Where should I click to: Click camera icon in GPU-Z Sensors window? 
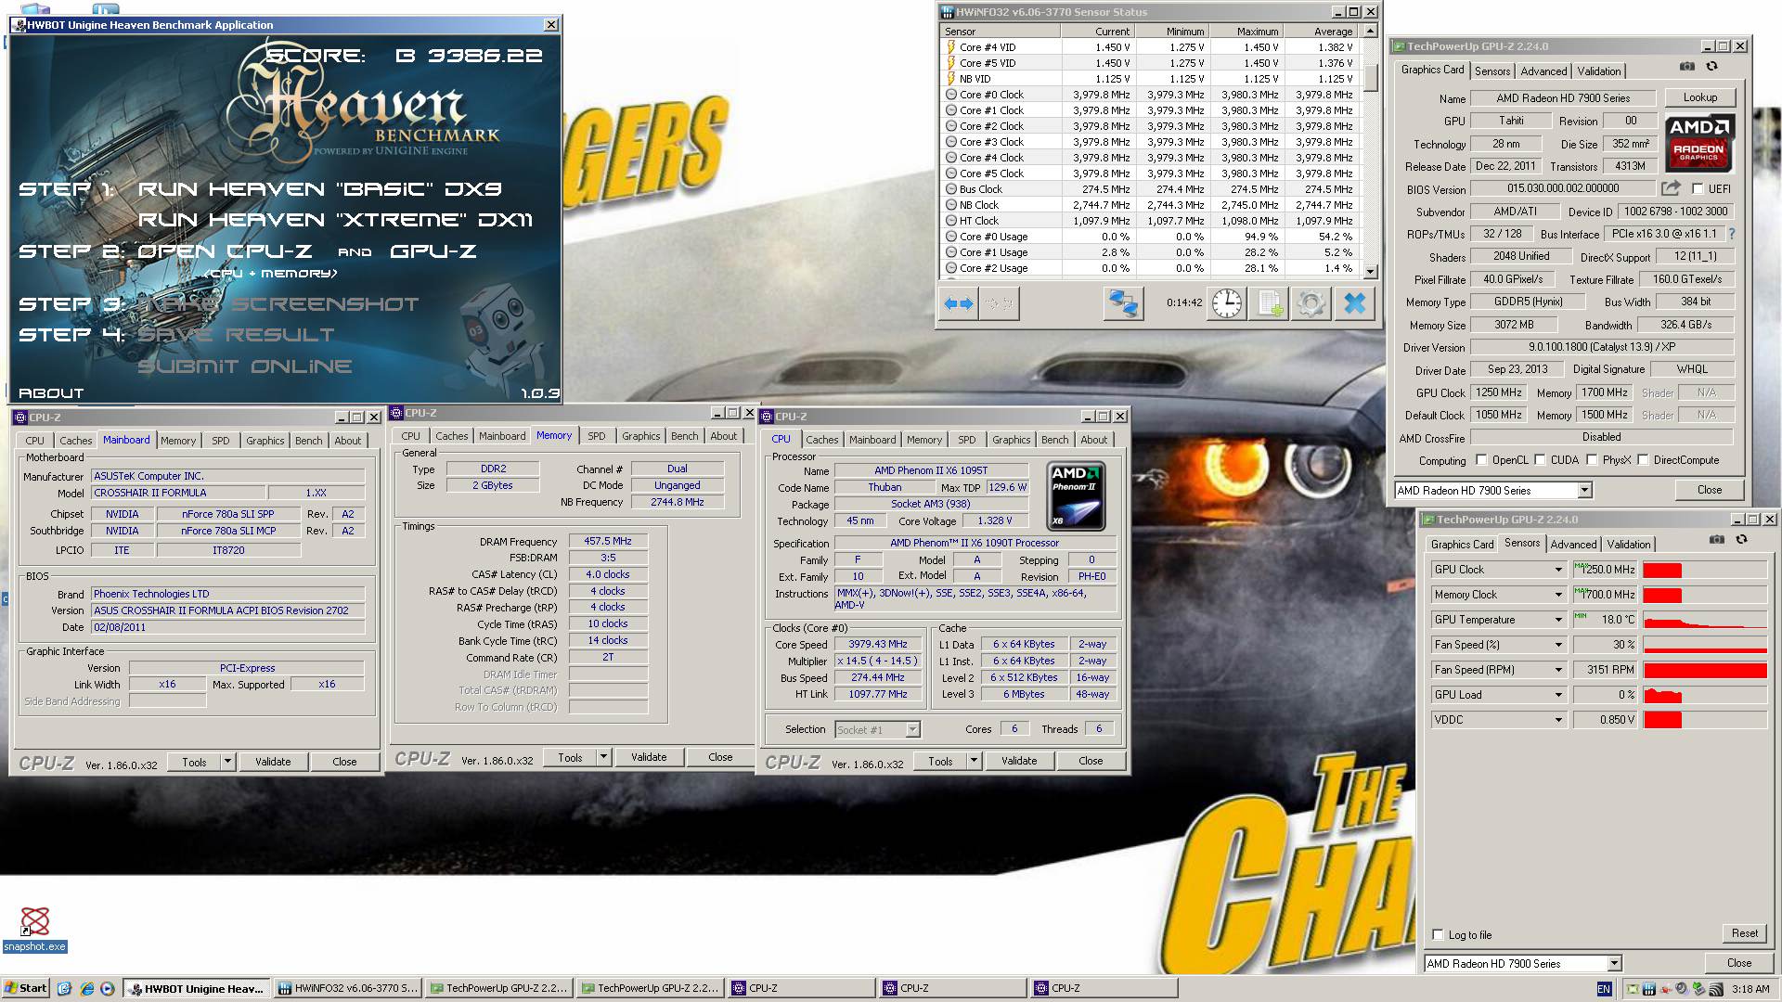(x=1717, y=540)
